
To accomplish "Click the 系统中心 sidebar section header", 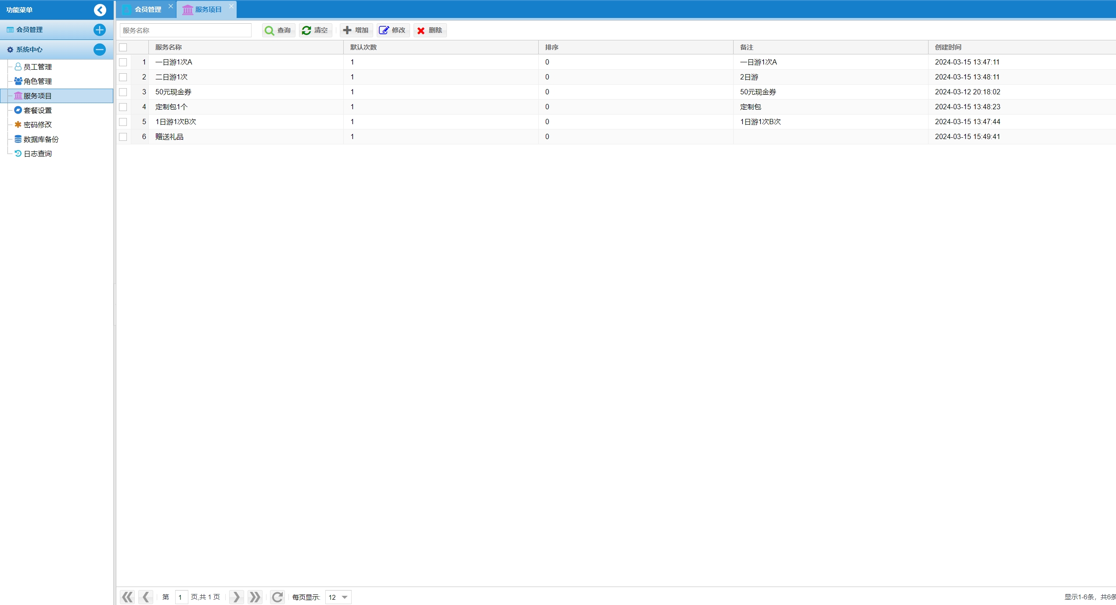I will (x=57, y=50).
